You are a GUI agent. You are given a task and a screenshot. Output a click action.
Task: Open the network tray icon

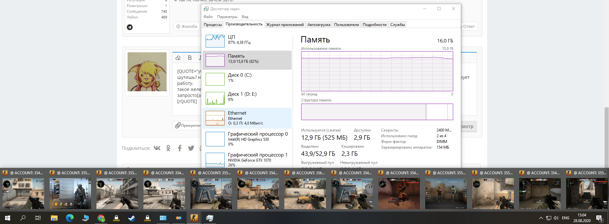pos(549,218)
